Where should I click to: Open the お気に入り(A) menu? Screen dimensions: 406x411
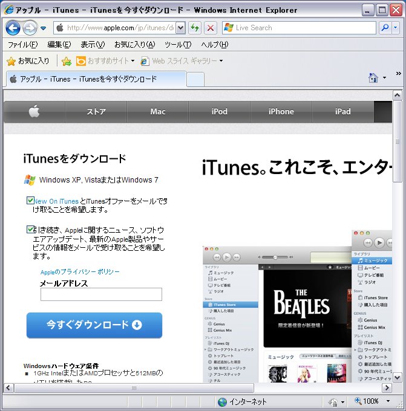[x=135, y=45]
